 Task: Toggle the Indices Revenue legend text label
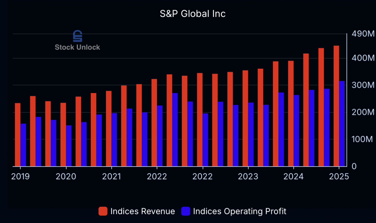(x=142, y=211)
